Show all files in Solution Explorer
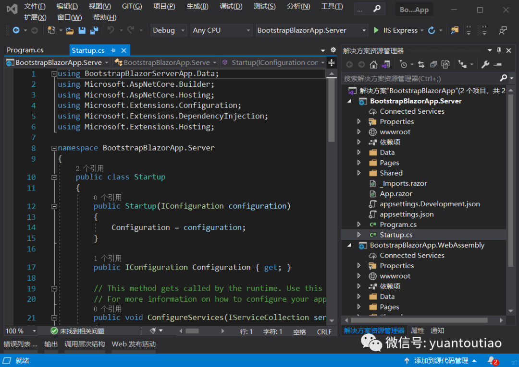The image size is (519, 367). click(x=445, y=64)
